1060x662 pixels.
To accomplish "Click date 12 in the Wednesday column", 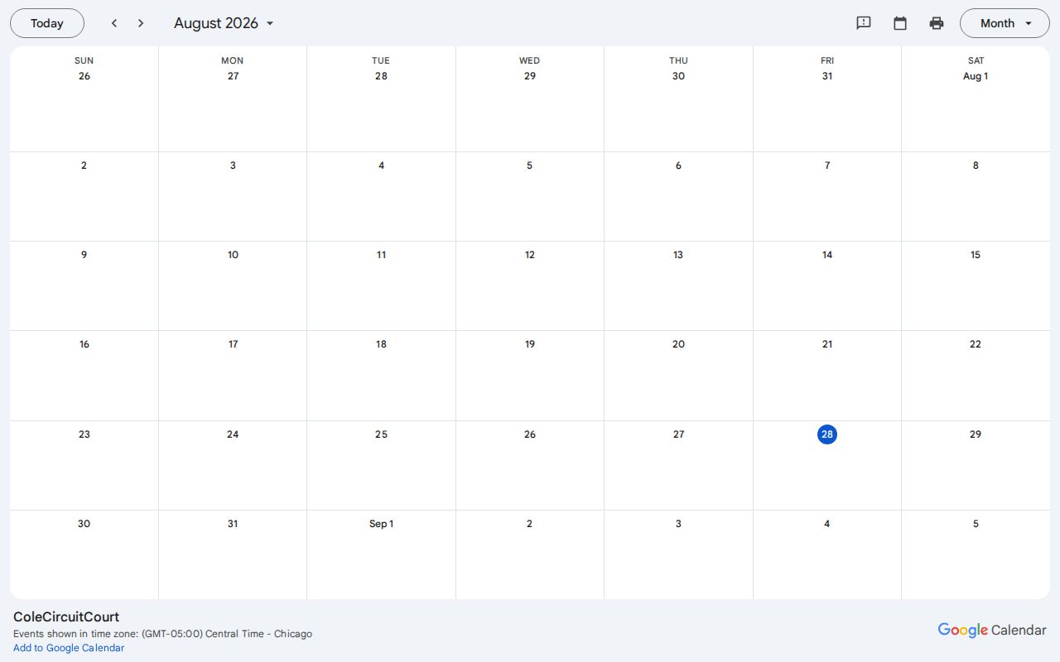I will pyautogui.click(x=530, y=255).
